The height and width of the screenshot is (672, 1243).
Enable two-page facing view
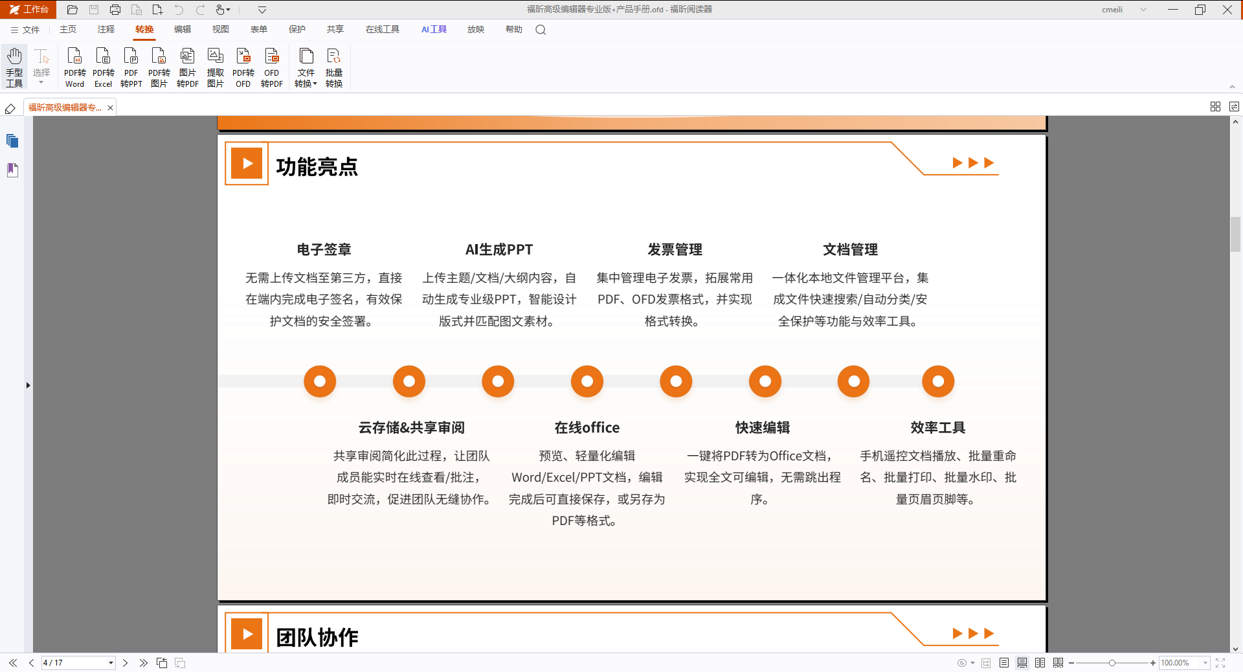pyautogui.click(x=1040, y=663)
